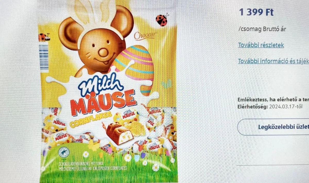Click the bunny ears on the mouse
Image resolution: width=309 pixels, height=183 pixels.
95,12
